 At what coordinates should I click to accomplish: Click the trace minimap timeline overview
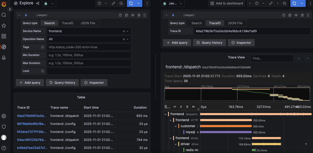(x=238, y=94)
